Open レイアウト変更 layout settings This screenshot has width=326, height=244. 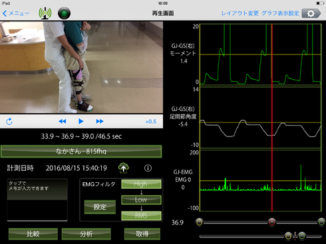point(240,13)
